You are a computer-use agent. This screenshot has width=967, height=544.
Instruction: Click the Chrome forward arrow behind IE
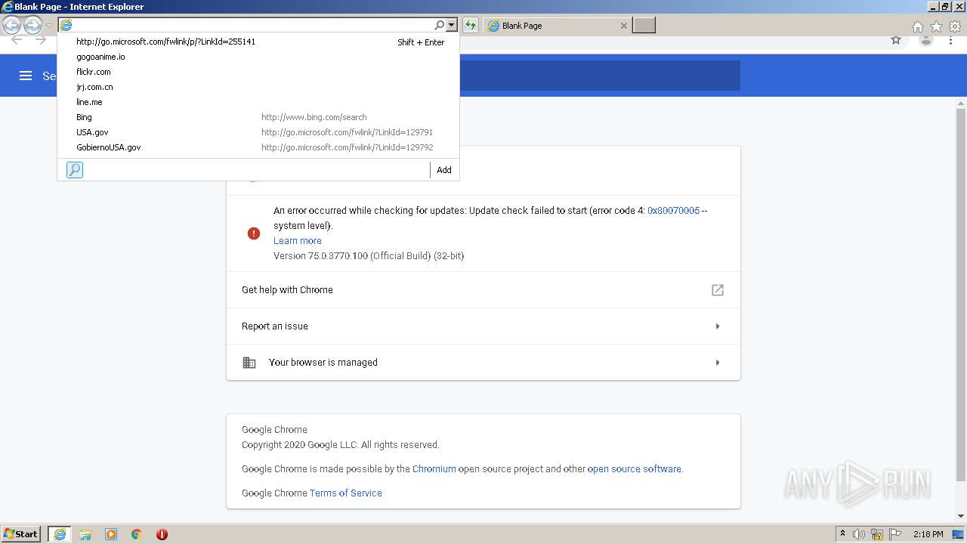pyautogui.click(x=41, y=40)
